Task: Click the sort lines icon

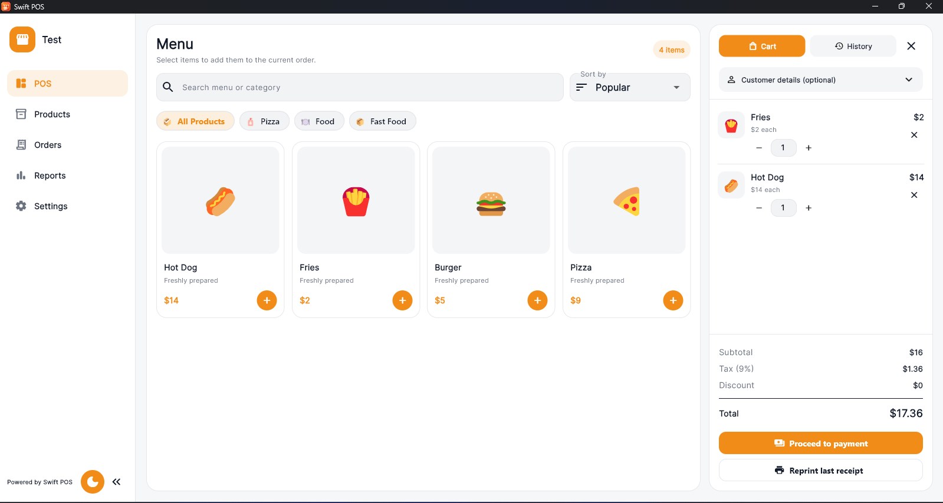Action: tap(581, 87)
